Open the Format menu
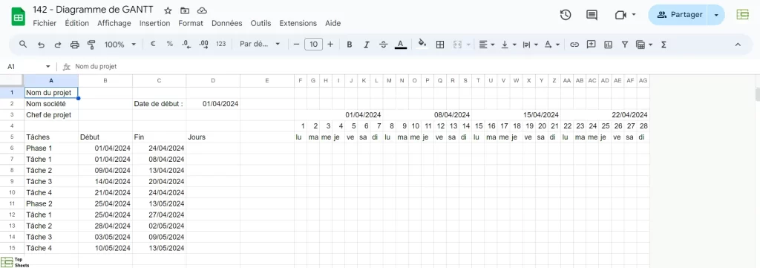 (x=191, y=23)
